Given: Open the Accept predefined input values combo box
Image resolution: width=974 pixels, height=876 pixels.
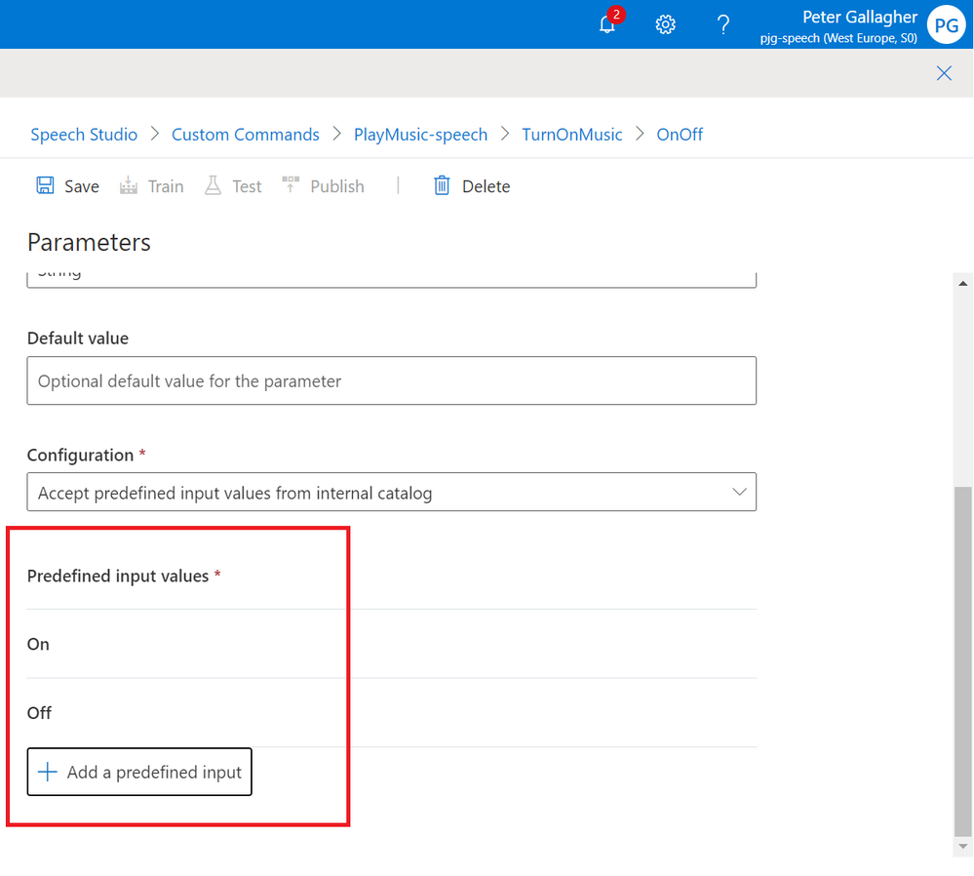Looking at the screenshot, I should tap(391, 492).
